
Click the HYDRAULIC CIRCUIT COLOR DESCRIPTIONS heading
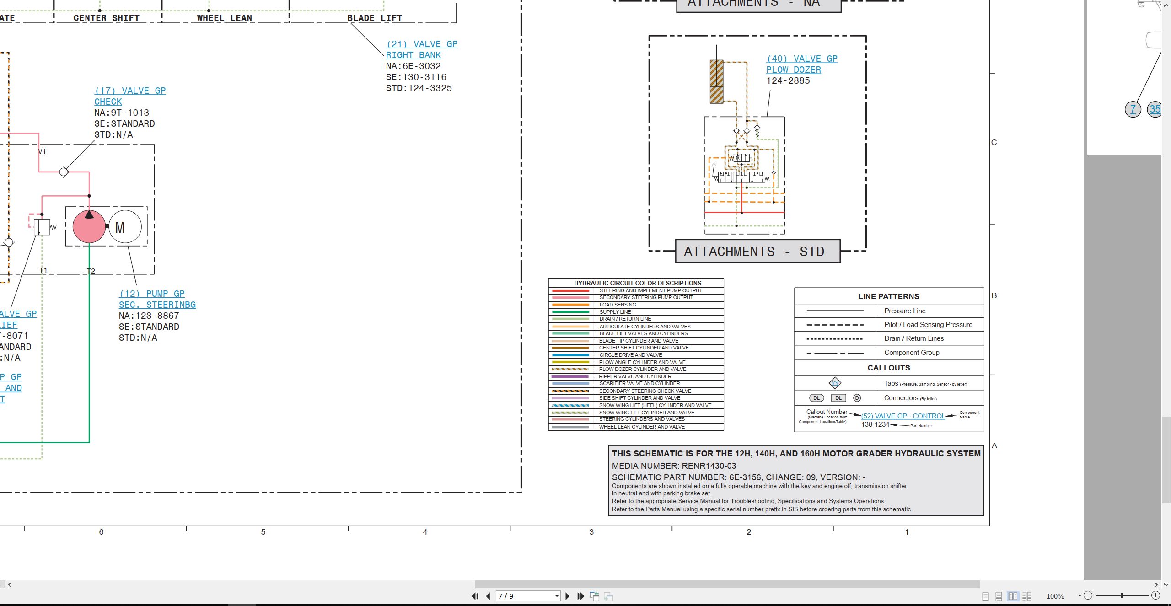(x=637, y=283)
